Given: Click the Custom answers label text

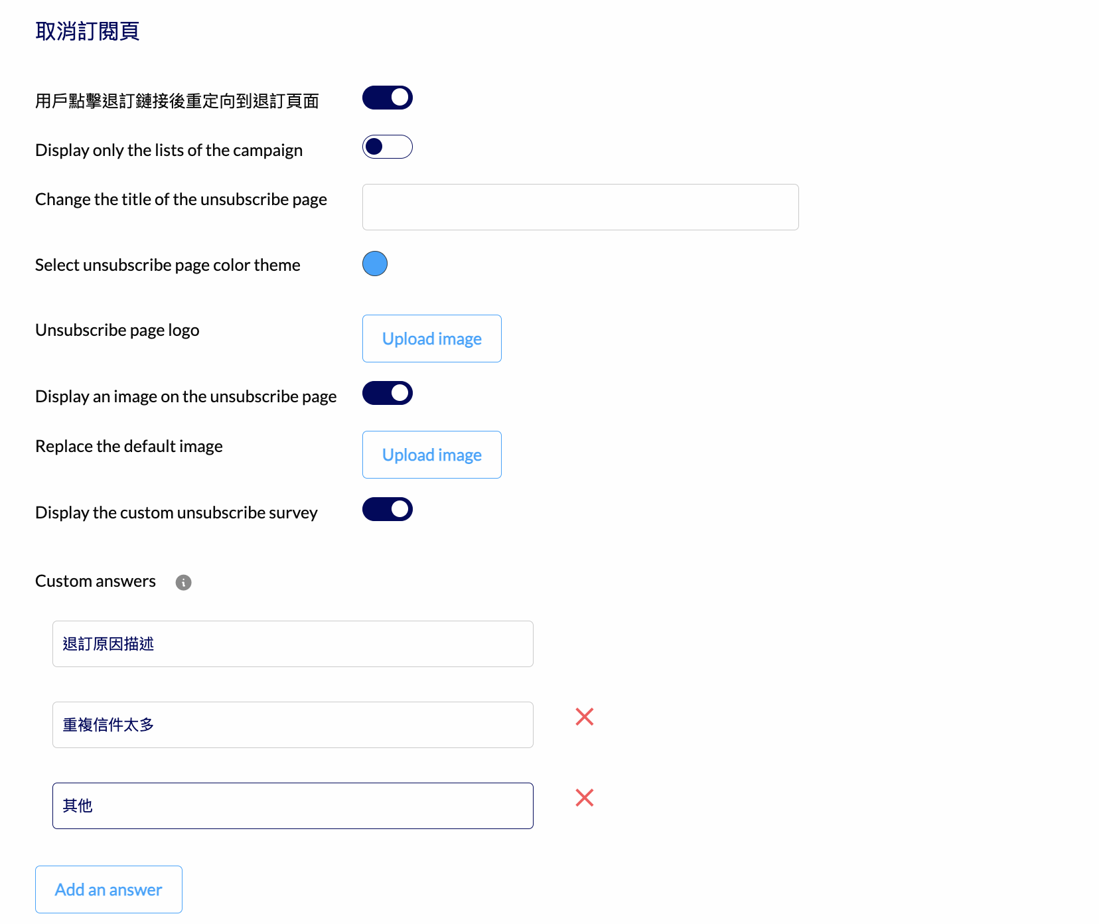Looking at the screenshot, I should (96, 581).
